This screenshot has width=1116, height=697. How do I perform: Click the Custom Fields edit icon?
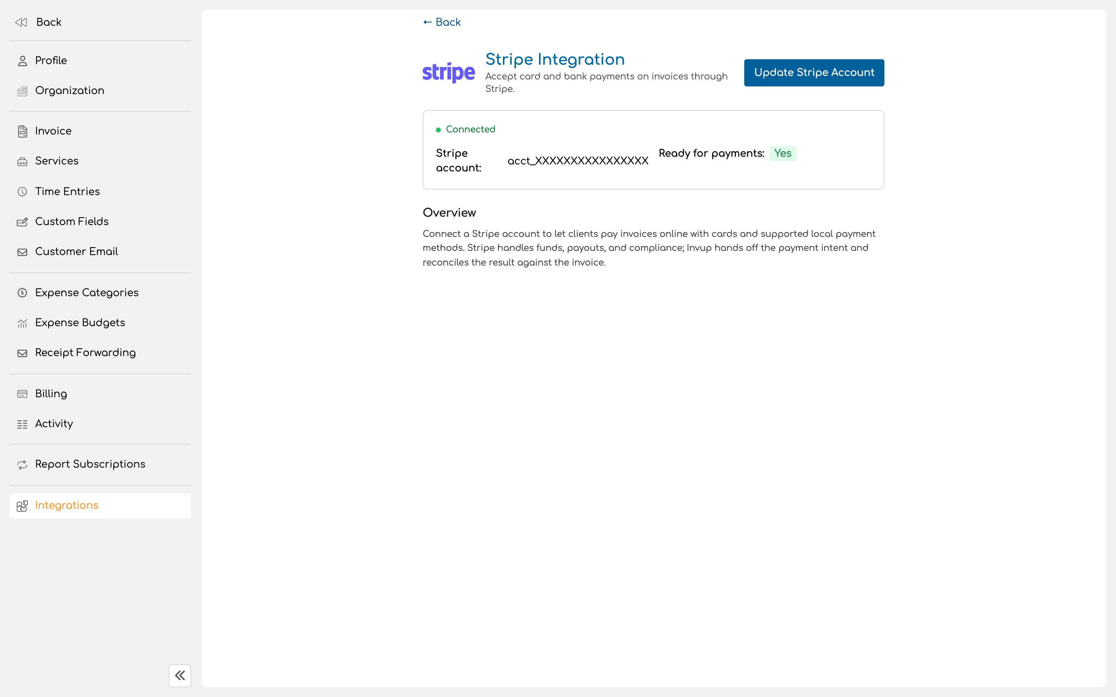(22, 222)
